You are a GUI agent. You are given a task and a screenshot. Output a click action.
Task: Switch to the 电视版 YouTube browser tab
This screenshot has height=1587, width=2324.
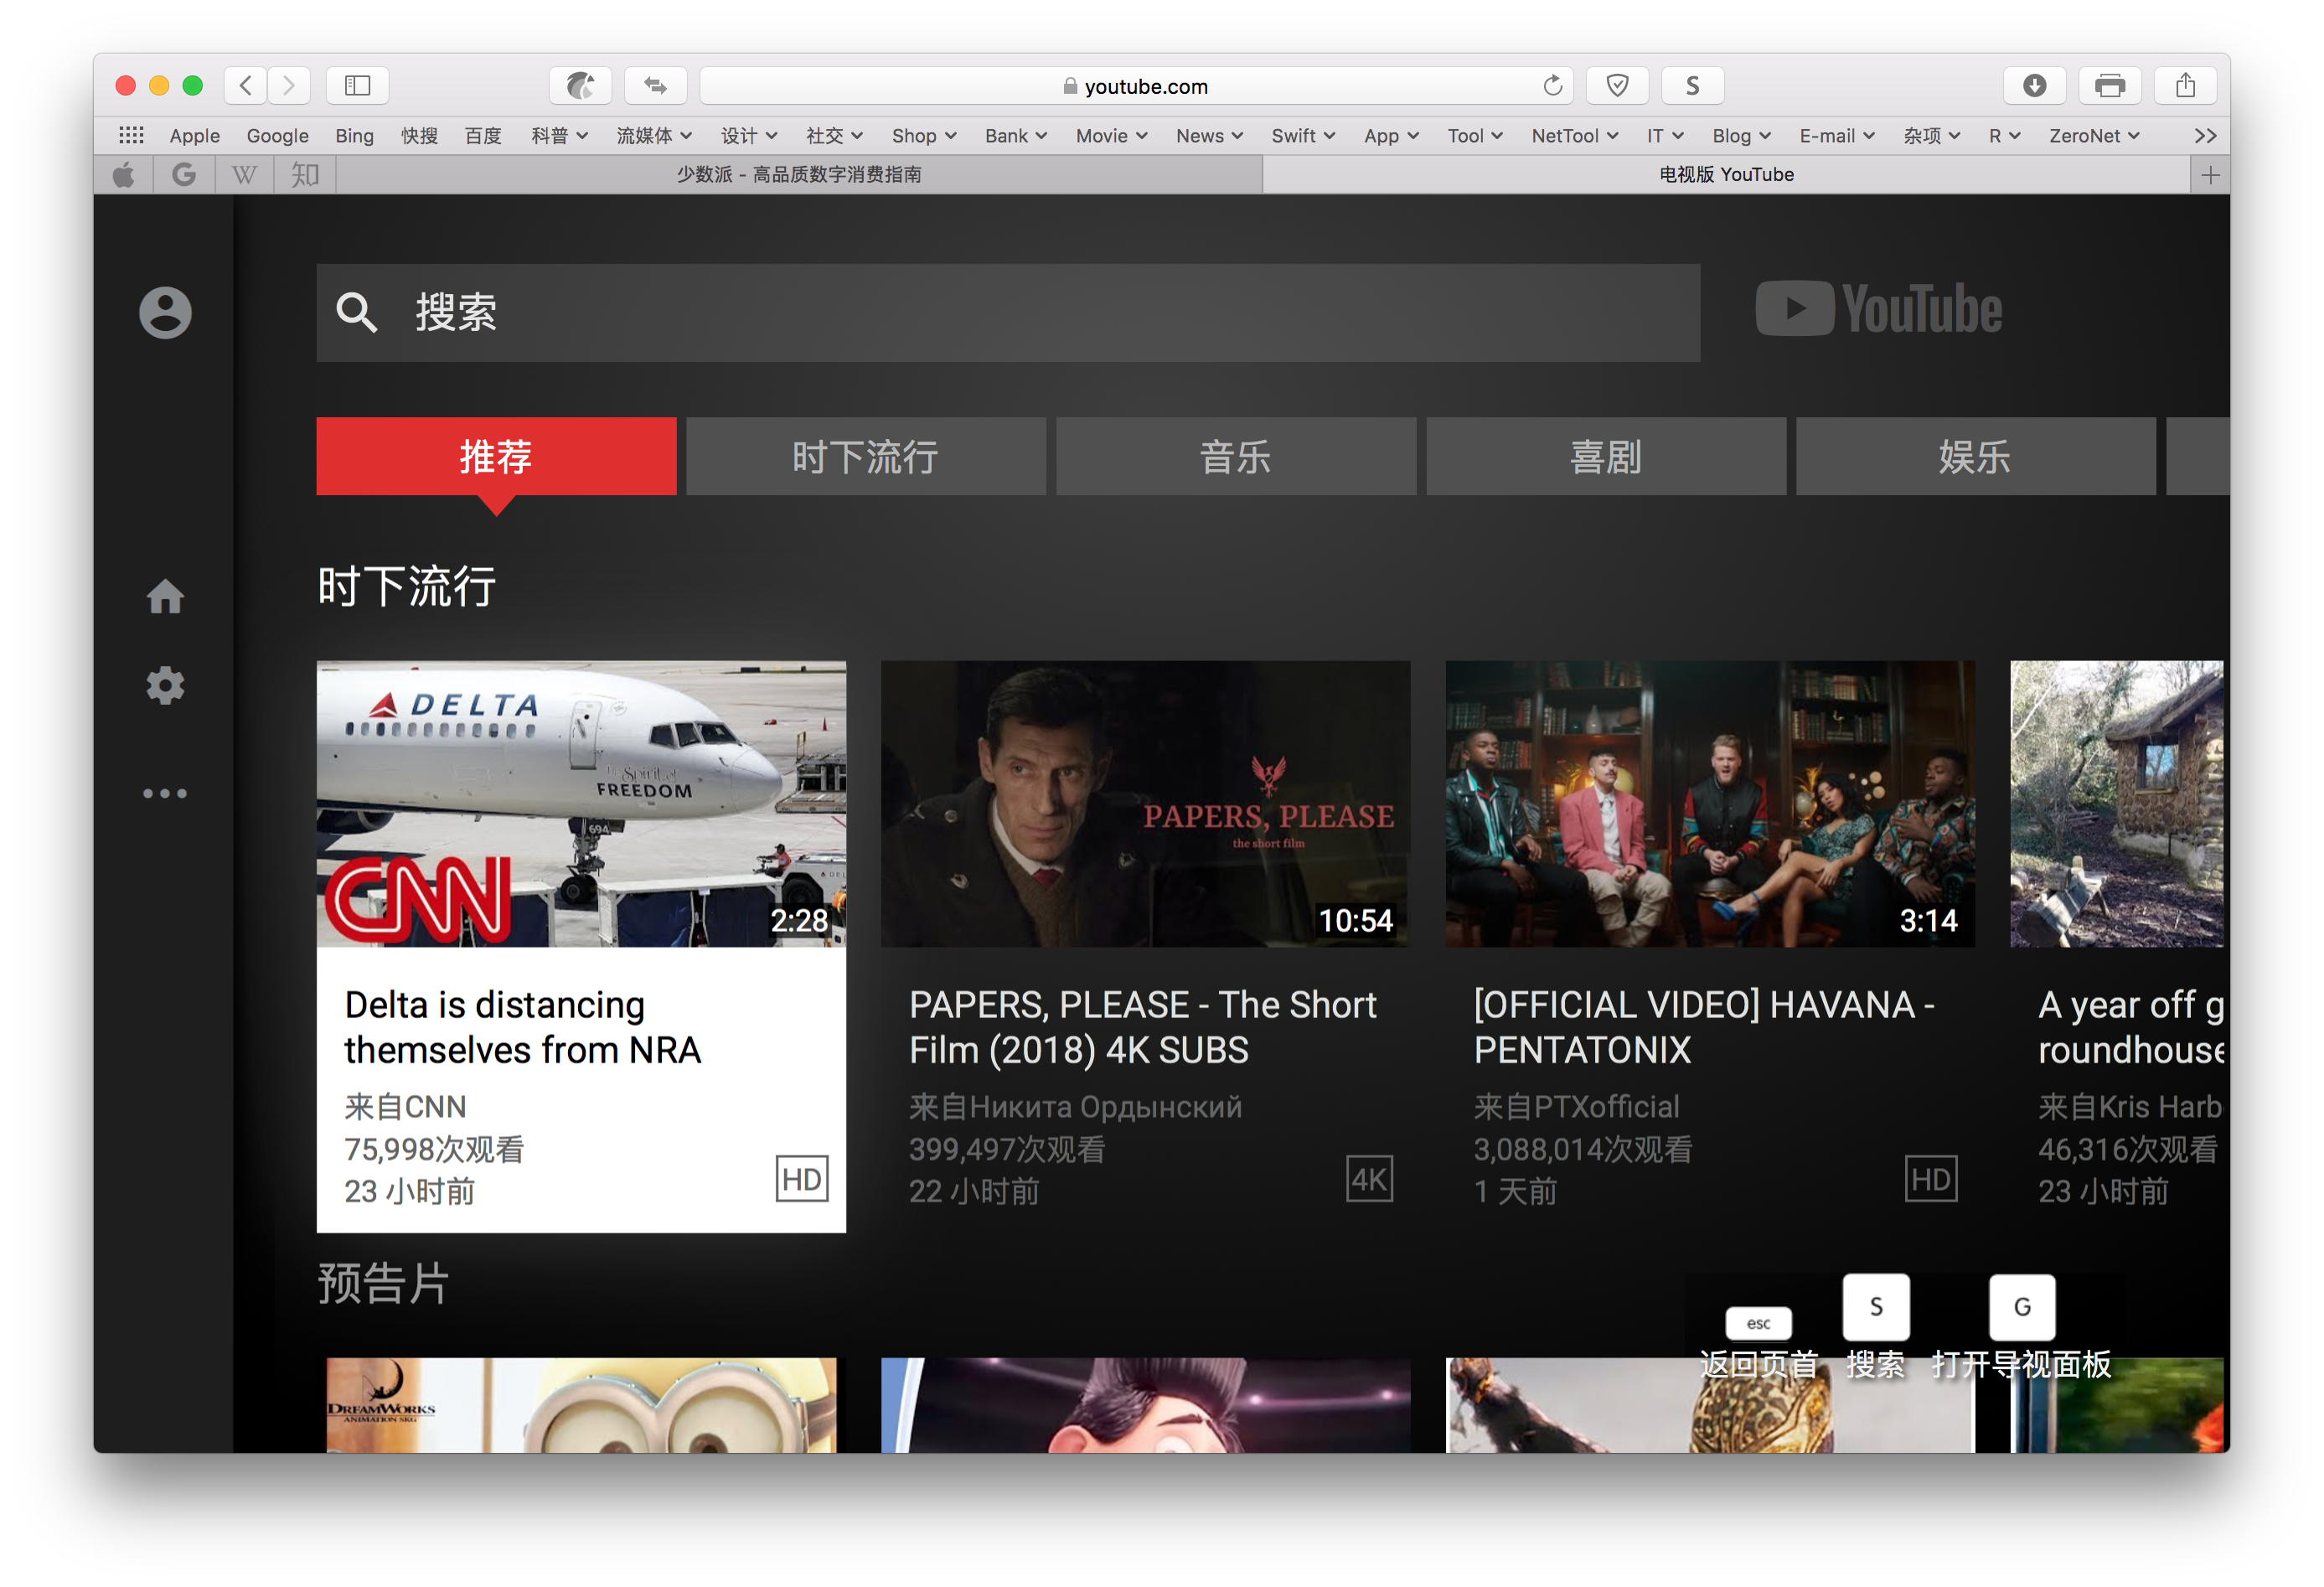[x=1726, y=175]
